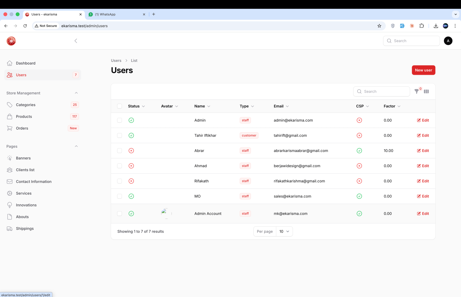
Task: Open the Per page dropdown showing 10
Action: click(284, 232)
